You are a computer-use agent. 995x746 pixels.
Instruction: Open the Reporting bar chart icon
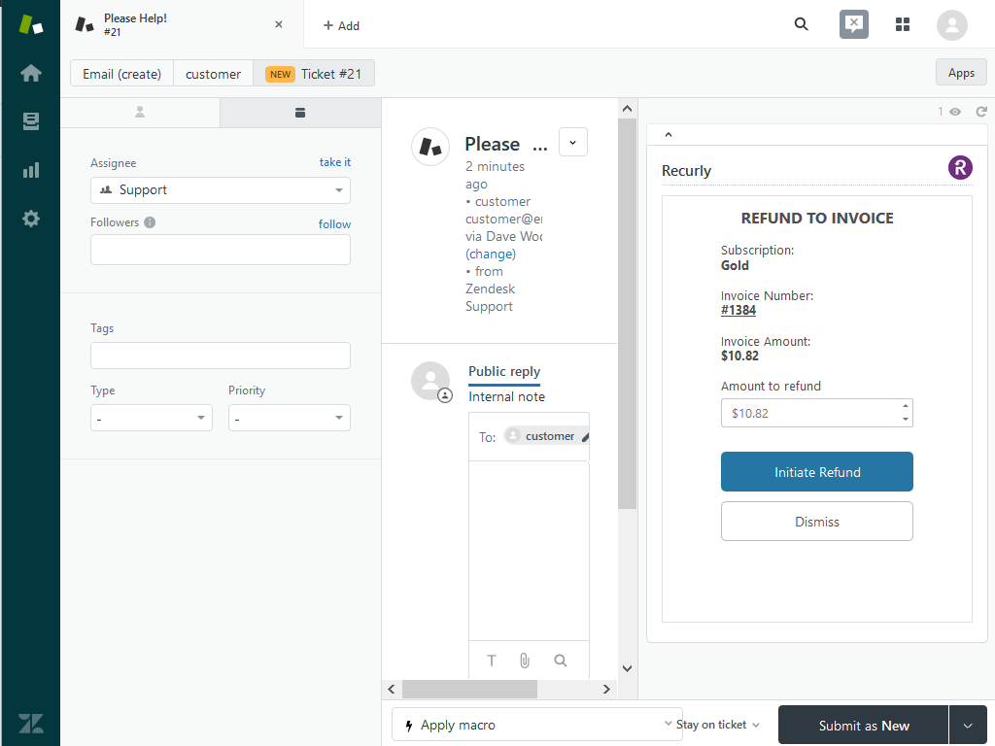point(30,170)
